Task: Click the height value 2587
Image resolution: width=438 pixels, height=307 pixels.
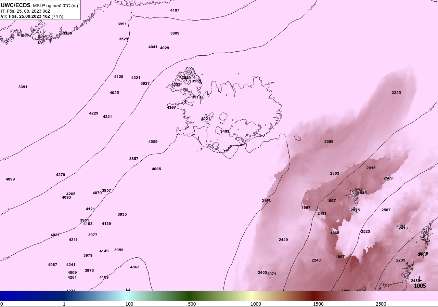Action: point(386,210)
